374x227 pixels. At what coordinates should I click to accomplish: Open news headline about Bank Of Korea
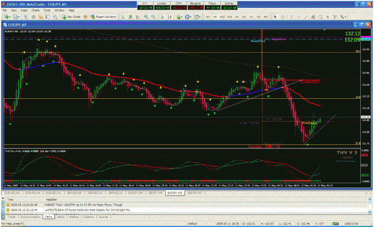[87, 210]
